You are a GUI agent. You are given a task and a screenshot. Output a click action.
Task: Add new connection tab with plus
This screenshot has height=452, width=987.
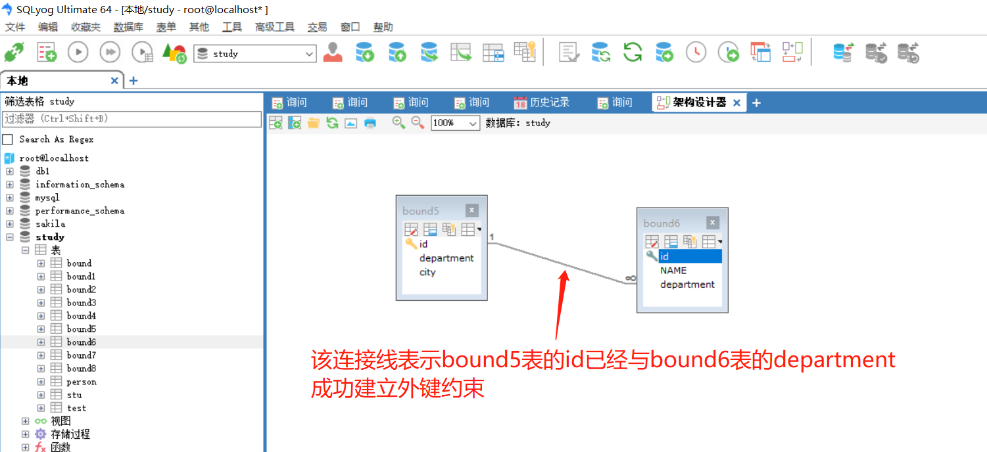click(x=133, y=80)
